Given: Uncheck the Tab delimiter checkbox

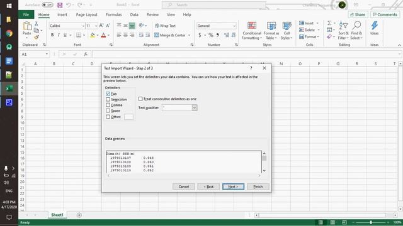Looking at the screenshot, I should (x=108, y=94).
